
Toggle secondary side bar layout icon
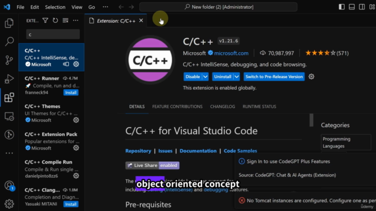coord(362,7)
